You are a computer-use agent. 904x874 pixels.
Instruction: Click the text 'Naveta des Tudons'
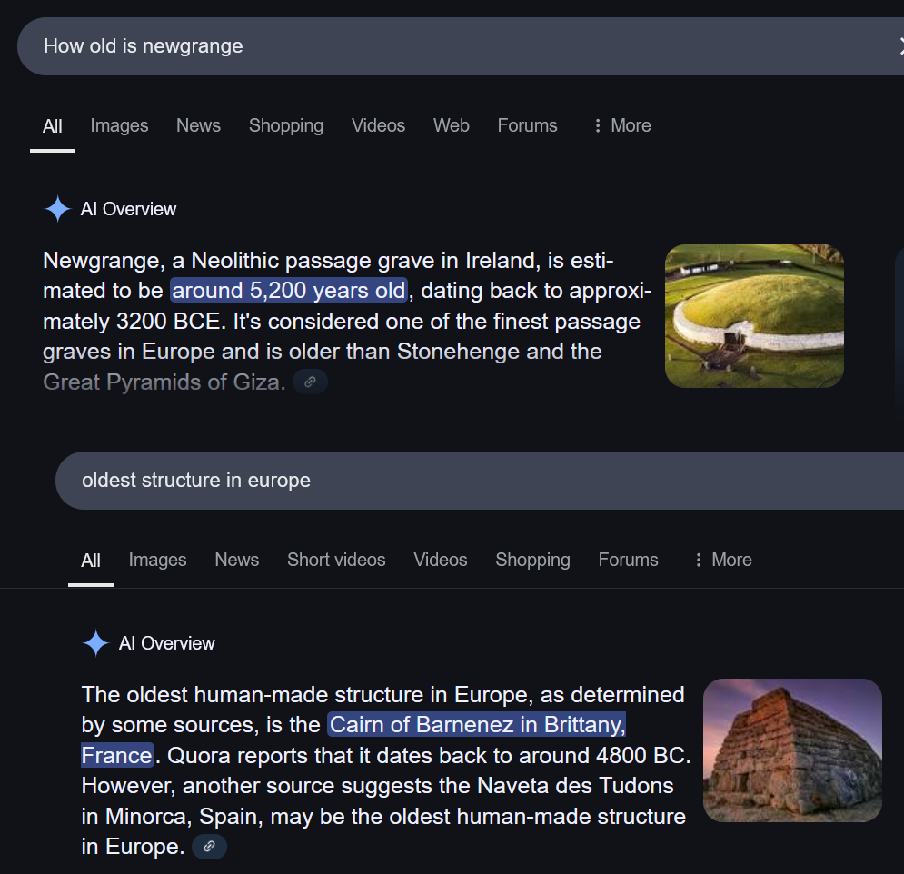[575, 786]
